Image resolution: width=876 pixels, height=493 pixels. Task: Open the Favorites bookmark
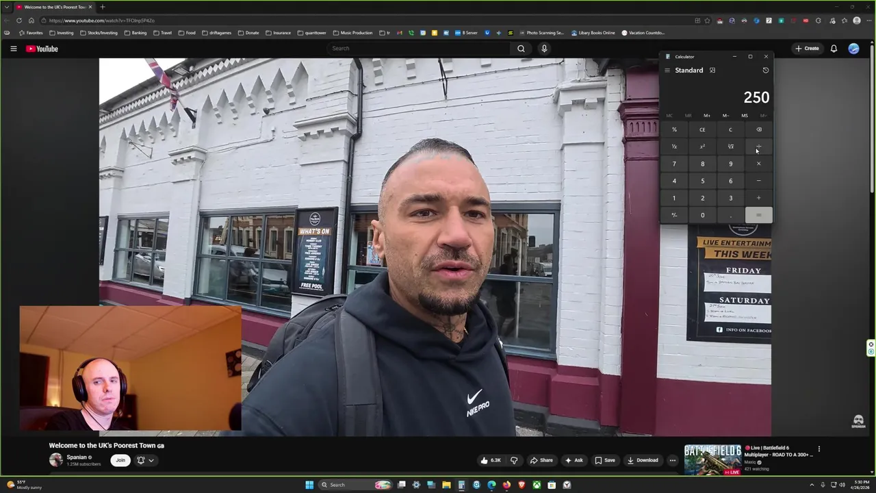coord(31,33)
